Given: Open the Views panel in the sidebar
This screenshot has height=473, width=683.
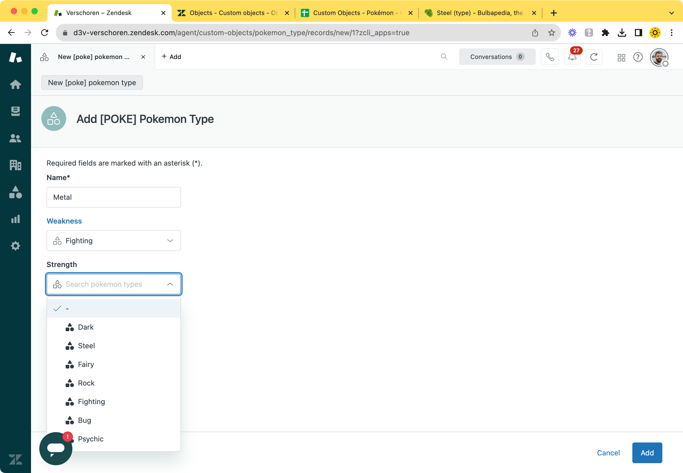Looking at the screenshot, I should click(x=15, y=111).
